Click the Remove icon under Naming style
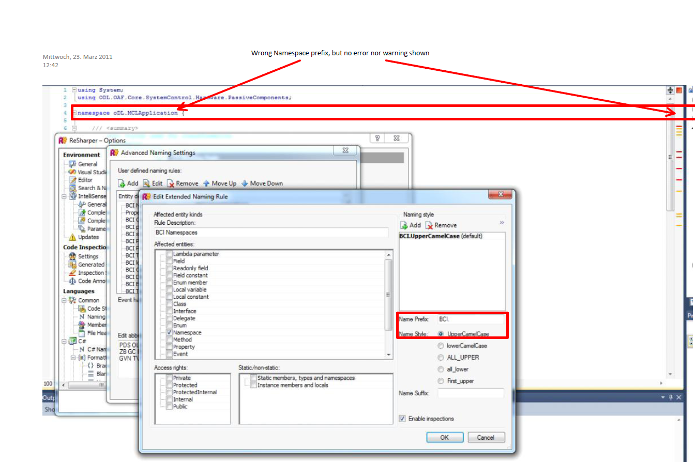The height and width of the screenshot is (462, 695). pos(429,225)
